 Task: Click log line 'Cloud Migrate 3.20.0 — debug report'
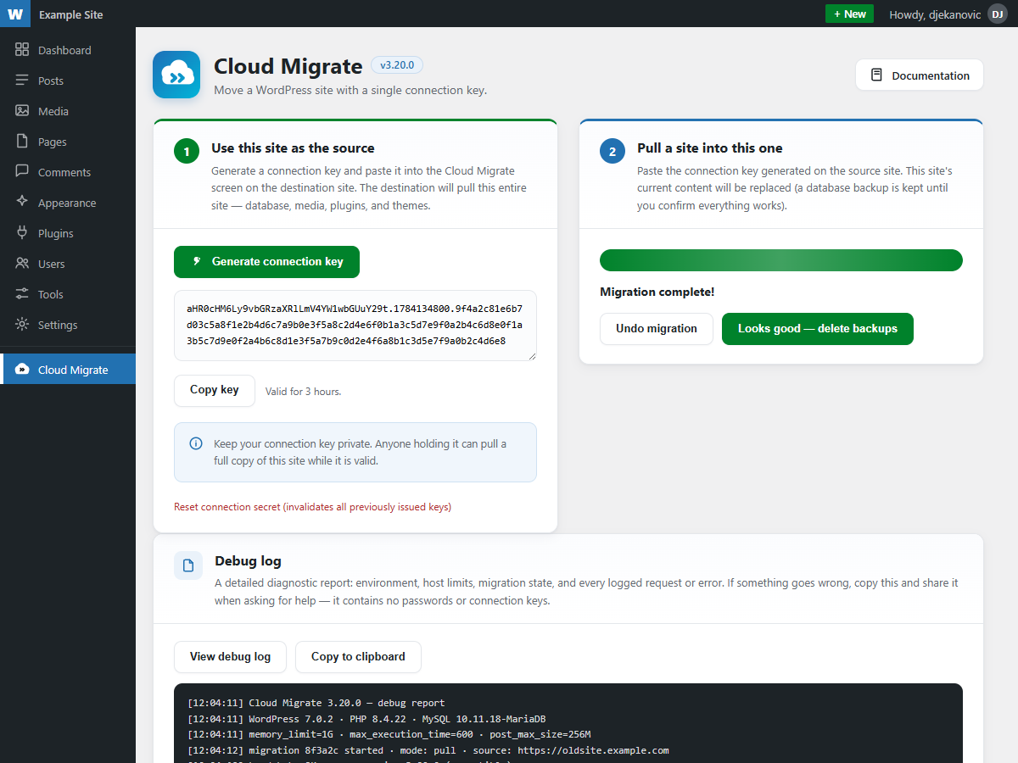(316, 703)
